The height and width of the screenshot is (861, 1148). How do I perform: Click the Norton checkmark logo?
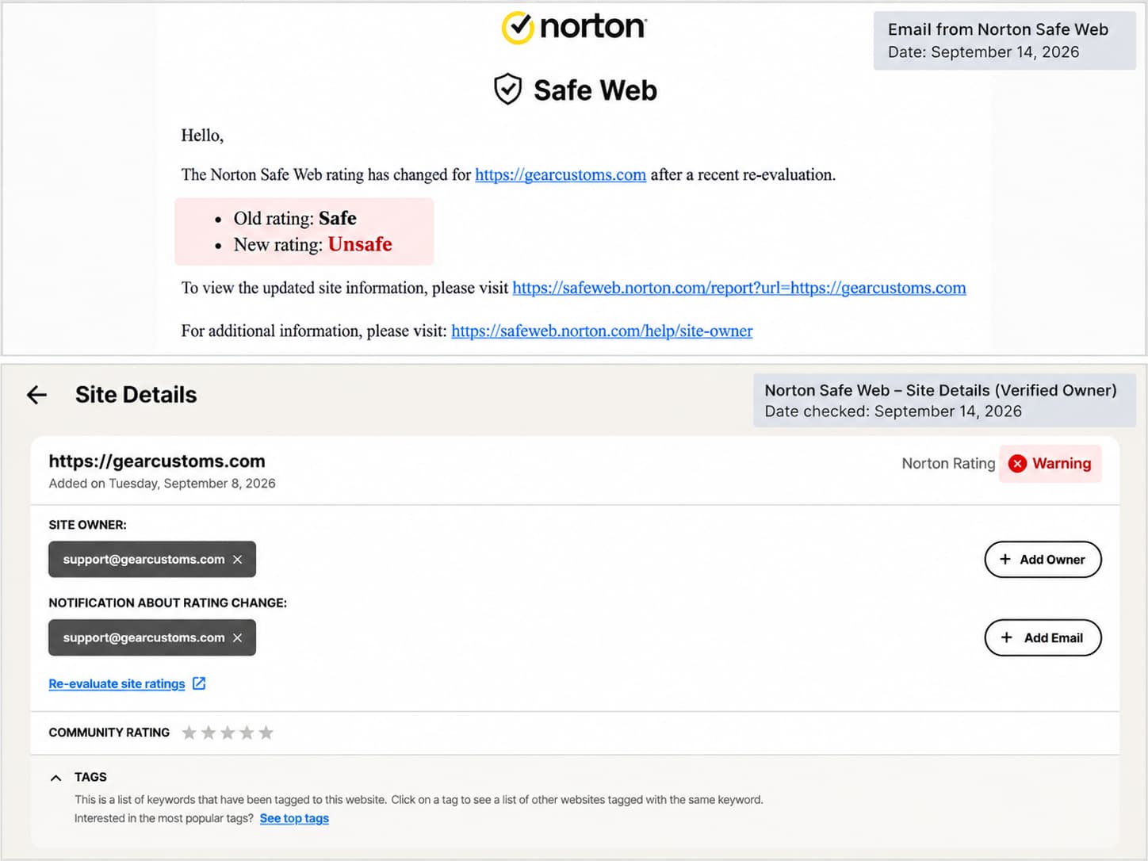tap(517, 28)
